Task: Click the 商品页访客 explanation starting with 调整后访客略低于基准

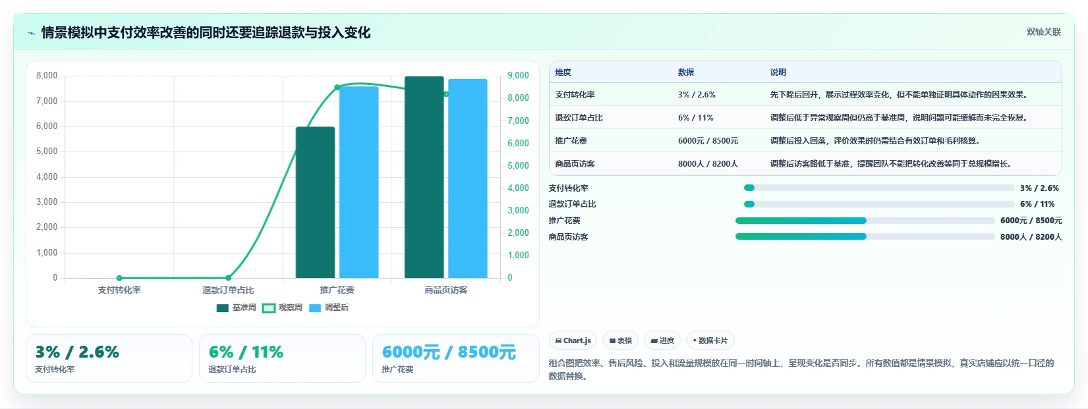Action: 891,164
